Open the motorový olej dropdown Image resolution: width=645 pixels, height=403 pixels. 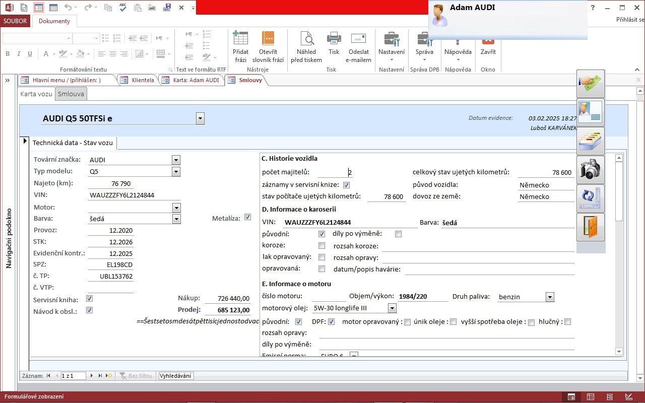coord(391,308)
